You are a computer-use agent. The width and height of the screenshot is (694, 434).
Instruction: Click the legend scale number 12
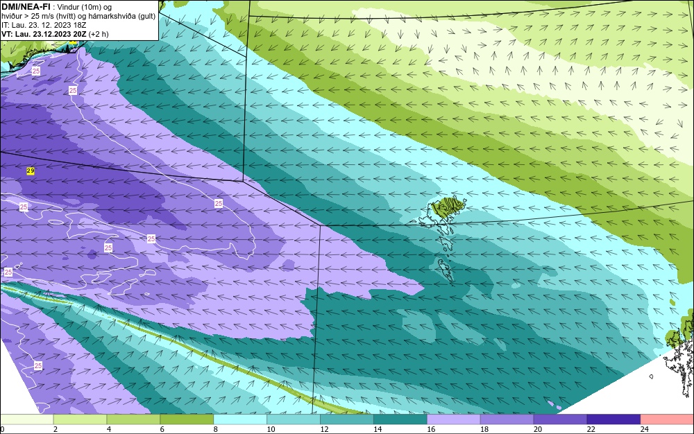click(324, 429)
